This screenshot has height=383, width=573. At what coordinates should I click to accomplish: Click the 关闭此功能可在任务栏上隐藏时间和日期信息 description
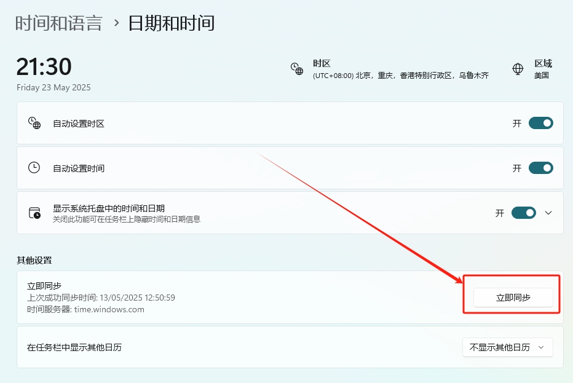click(127, 219)
